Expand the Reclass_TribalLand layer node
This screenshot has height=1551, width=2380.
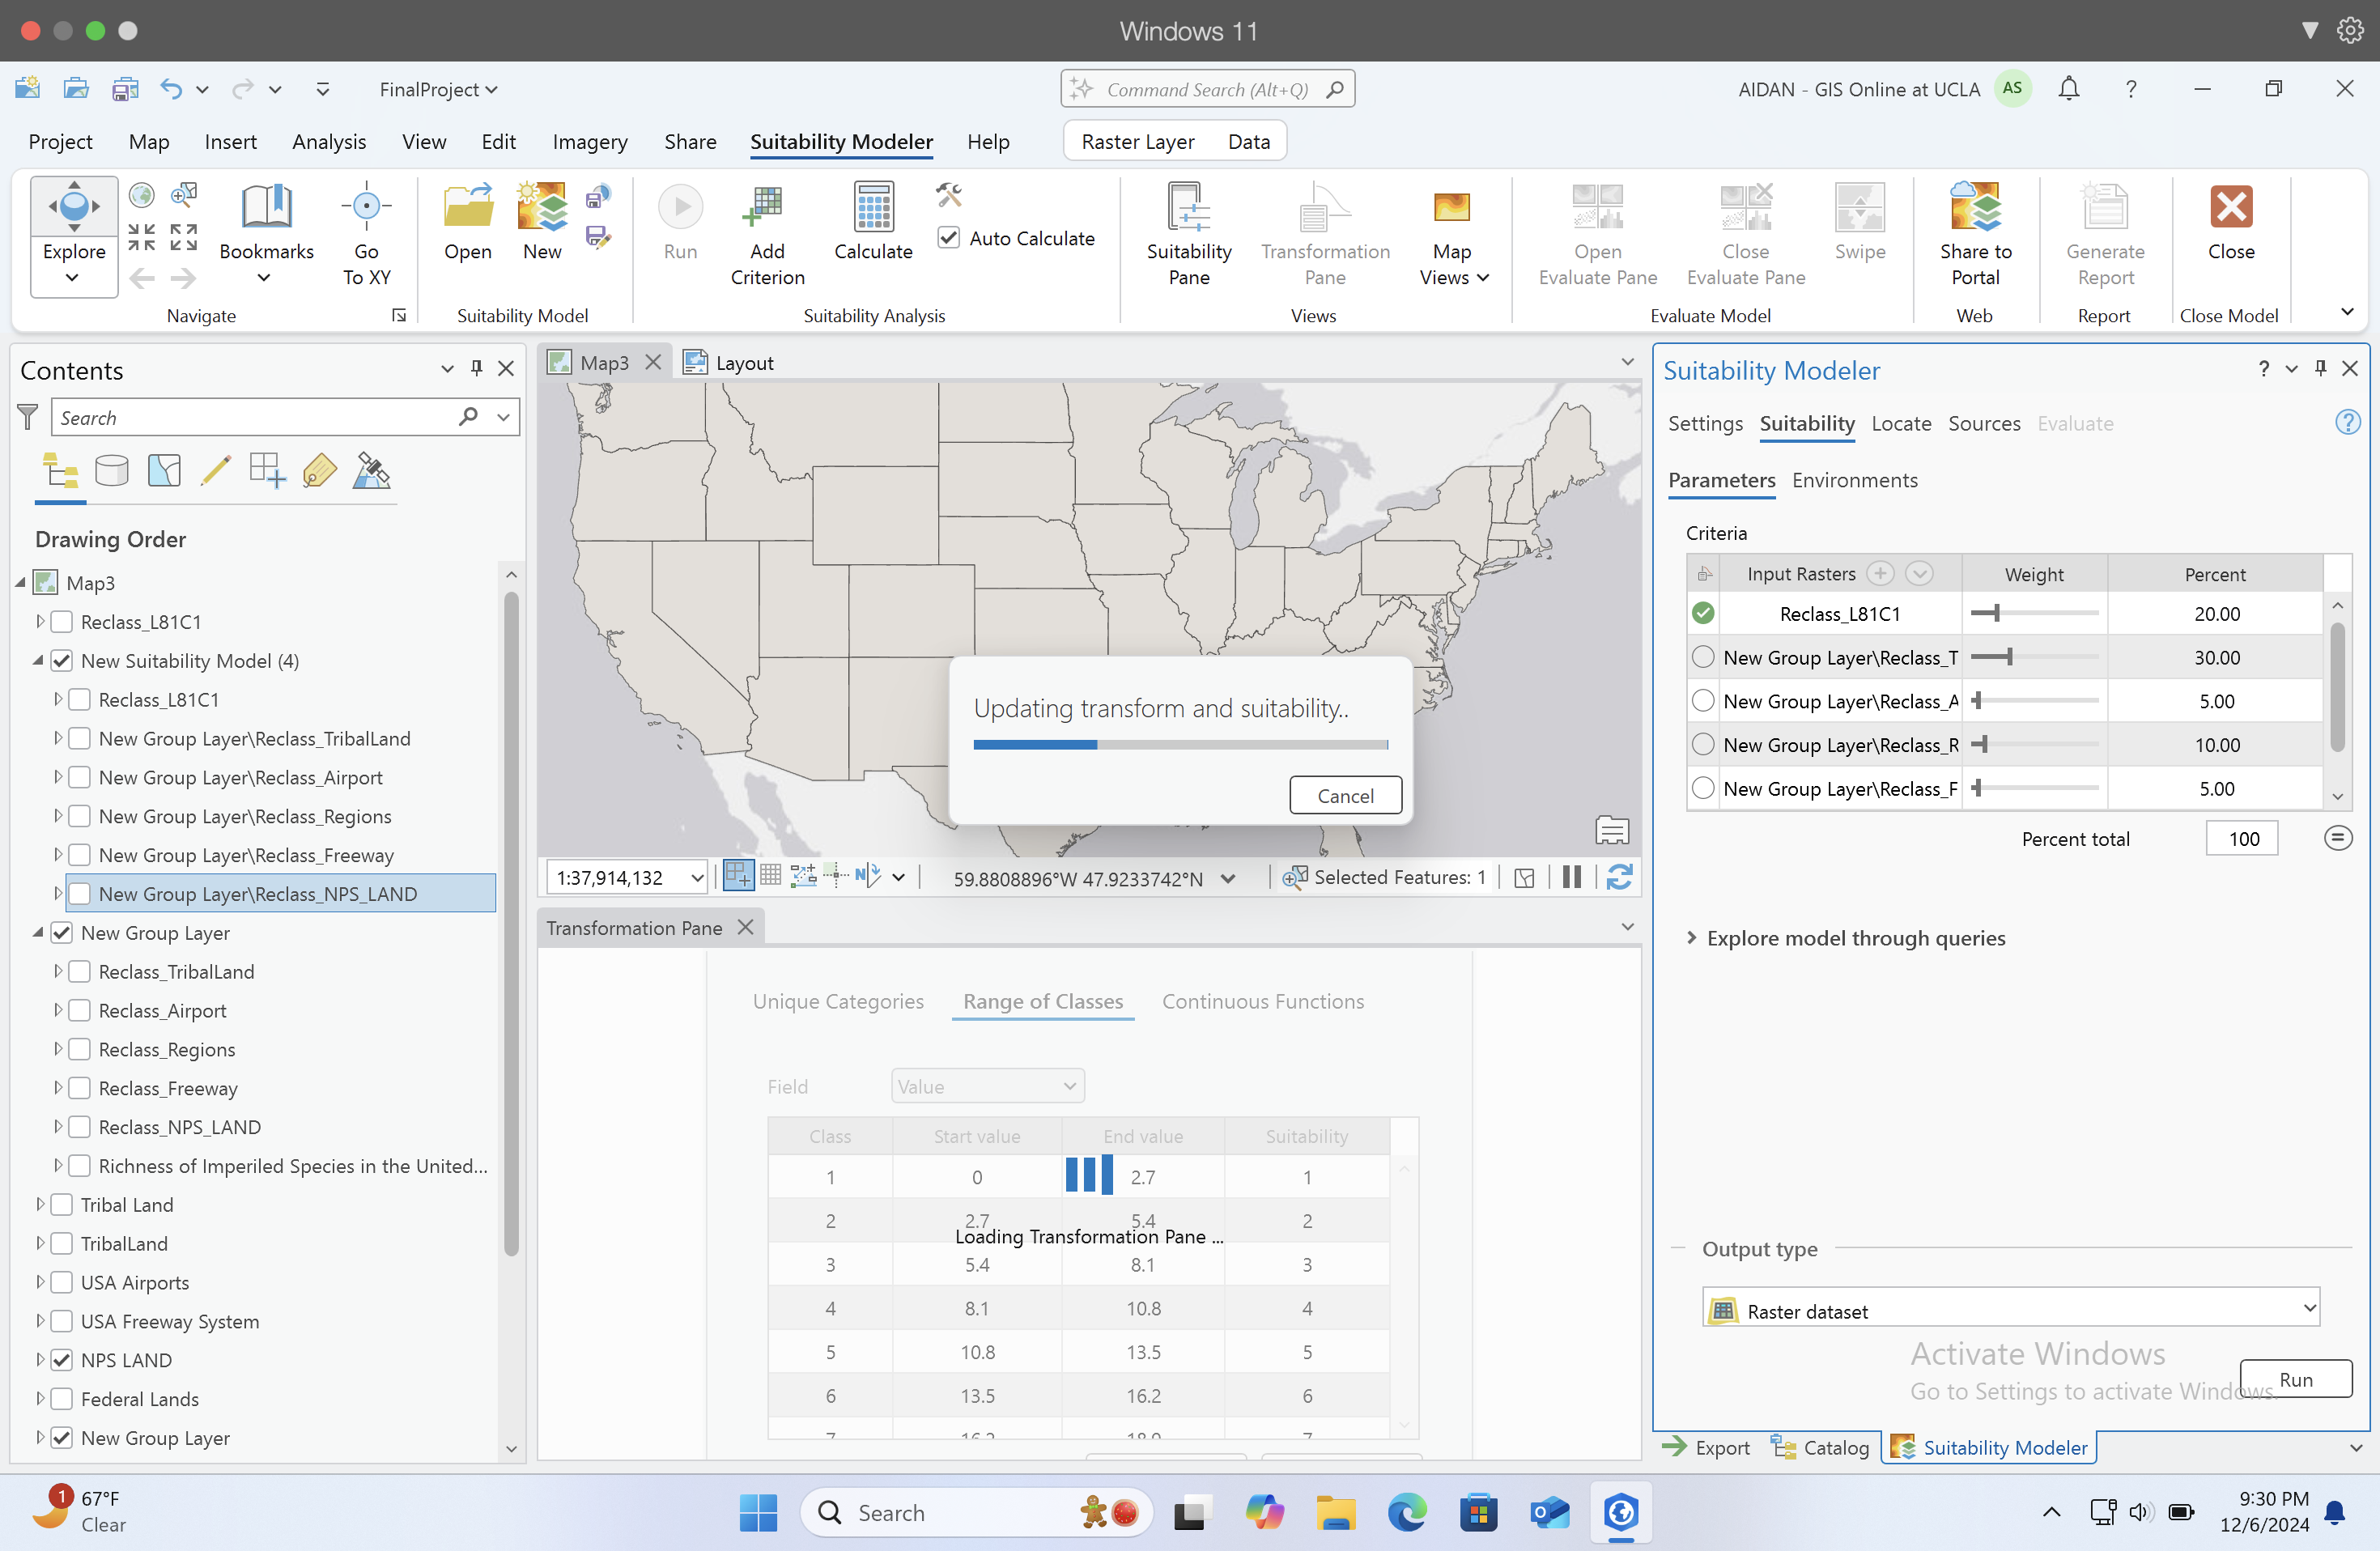58,971
